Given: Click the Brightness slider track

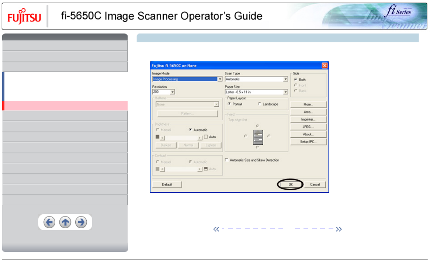Looking at the screenshot, I should click(181, 137).
